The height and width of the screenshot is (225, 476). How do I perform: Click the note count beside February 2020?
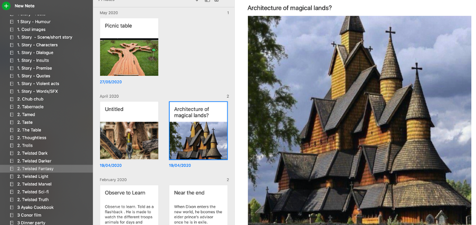[x=227, y=180]
